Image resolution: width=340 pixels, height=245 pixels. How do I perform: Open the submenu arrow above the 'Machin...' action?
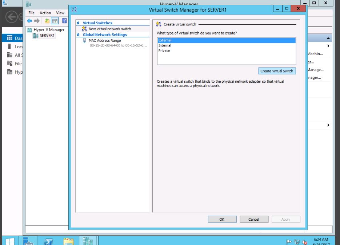coord(328,46)
